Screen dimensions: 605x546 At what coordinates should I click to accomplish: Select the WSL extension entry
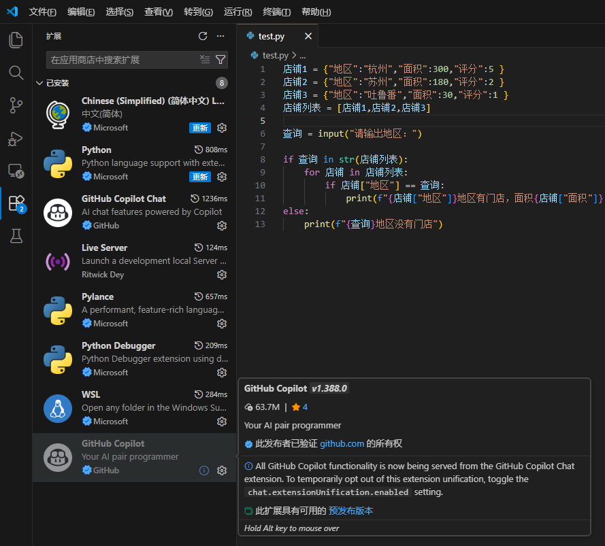(134, 409)
